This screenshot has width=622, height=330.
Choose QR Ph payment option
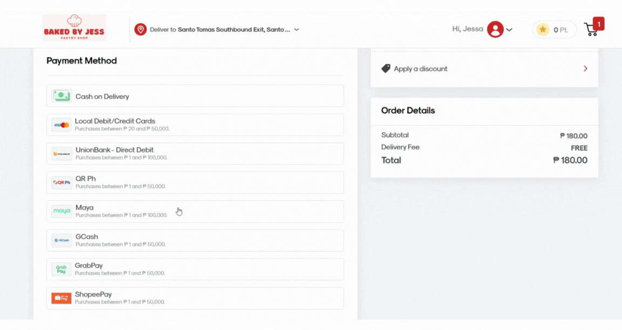point(195,183)
